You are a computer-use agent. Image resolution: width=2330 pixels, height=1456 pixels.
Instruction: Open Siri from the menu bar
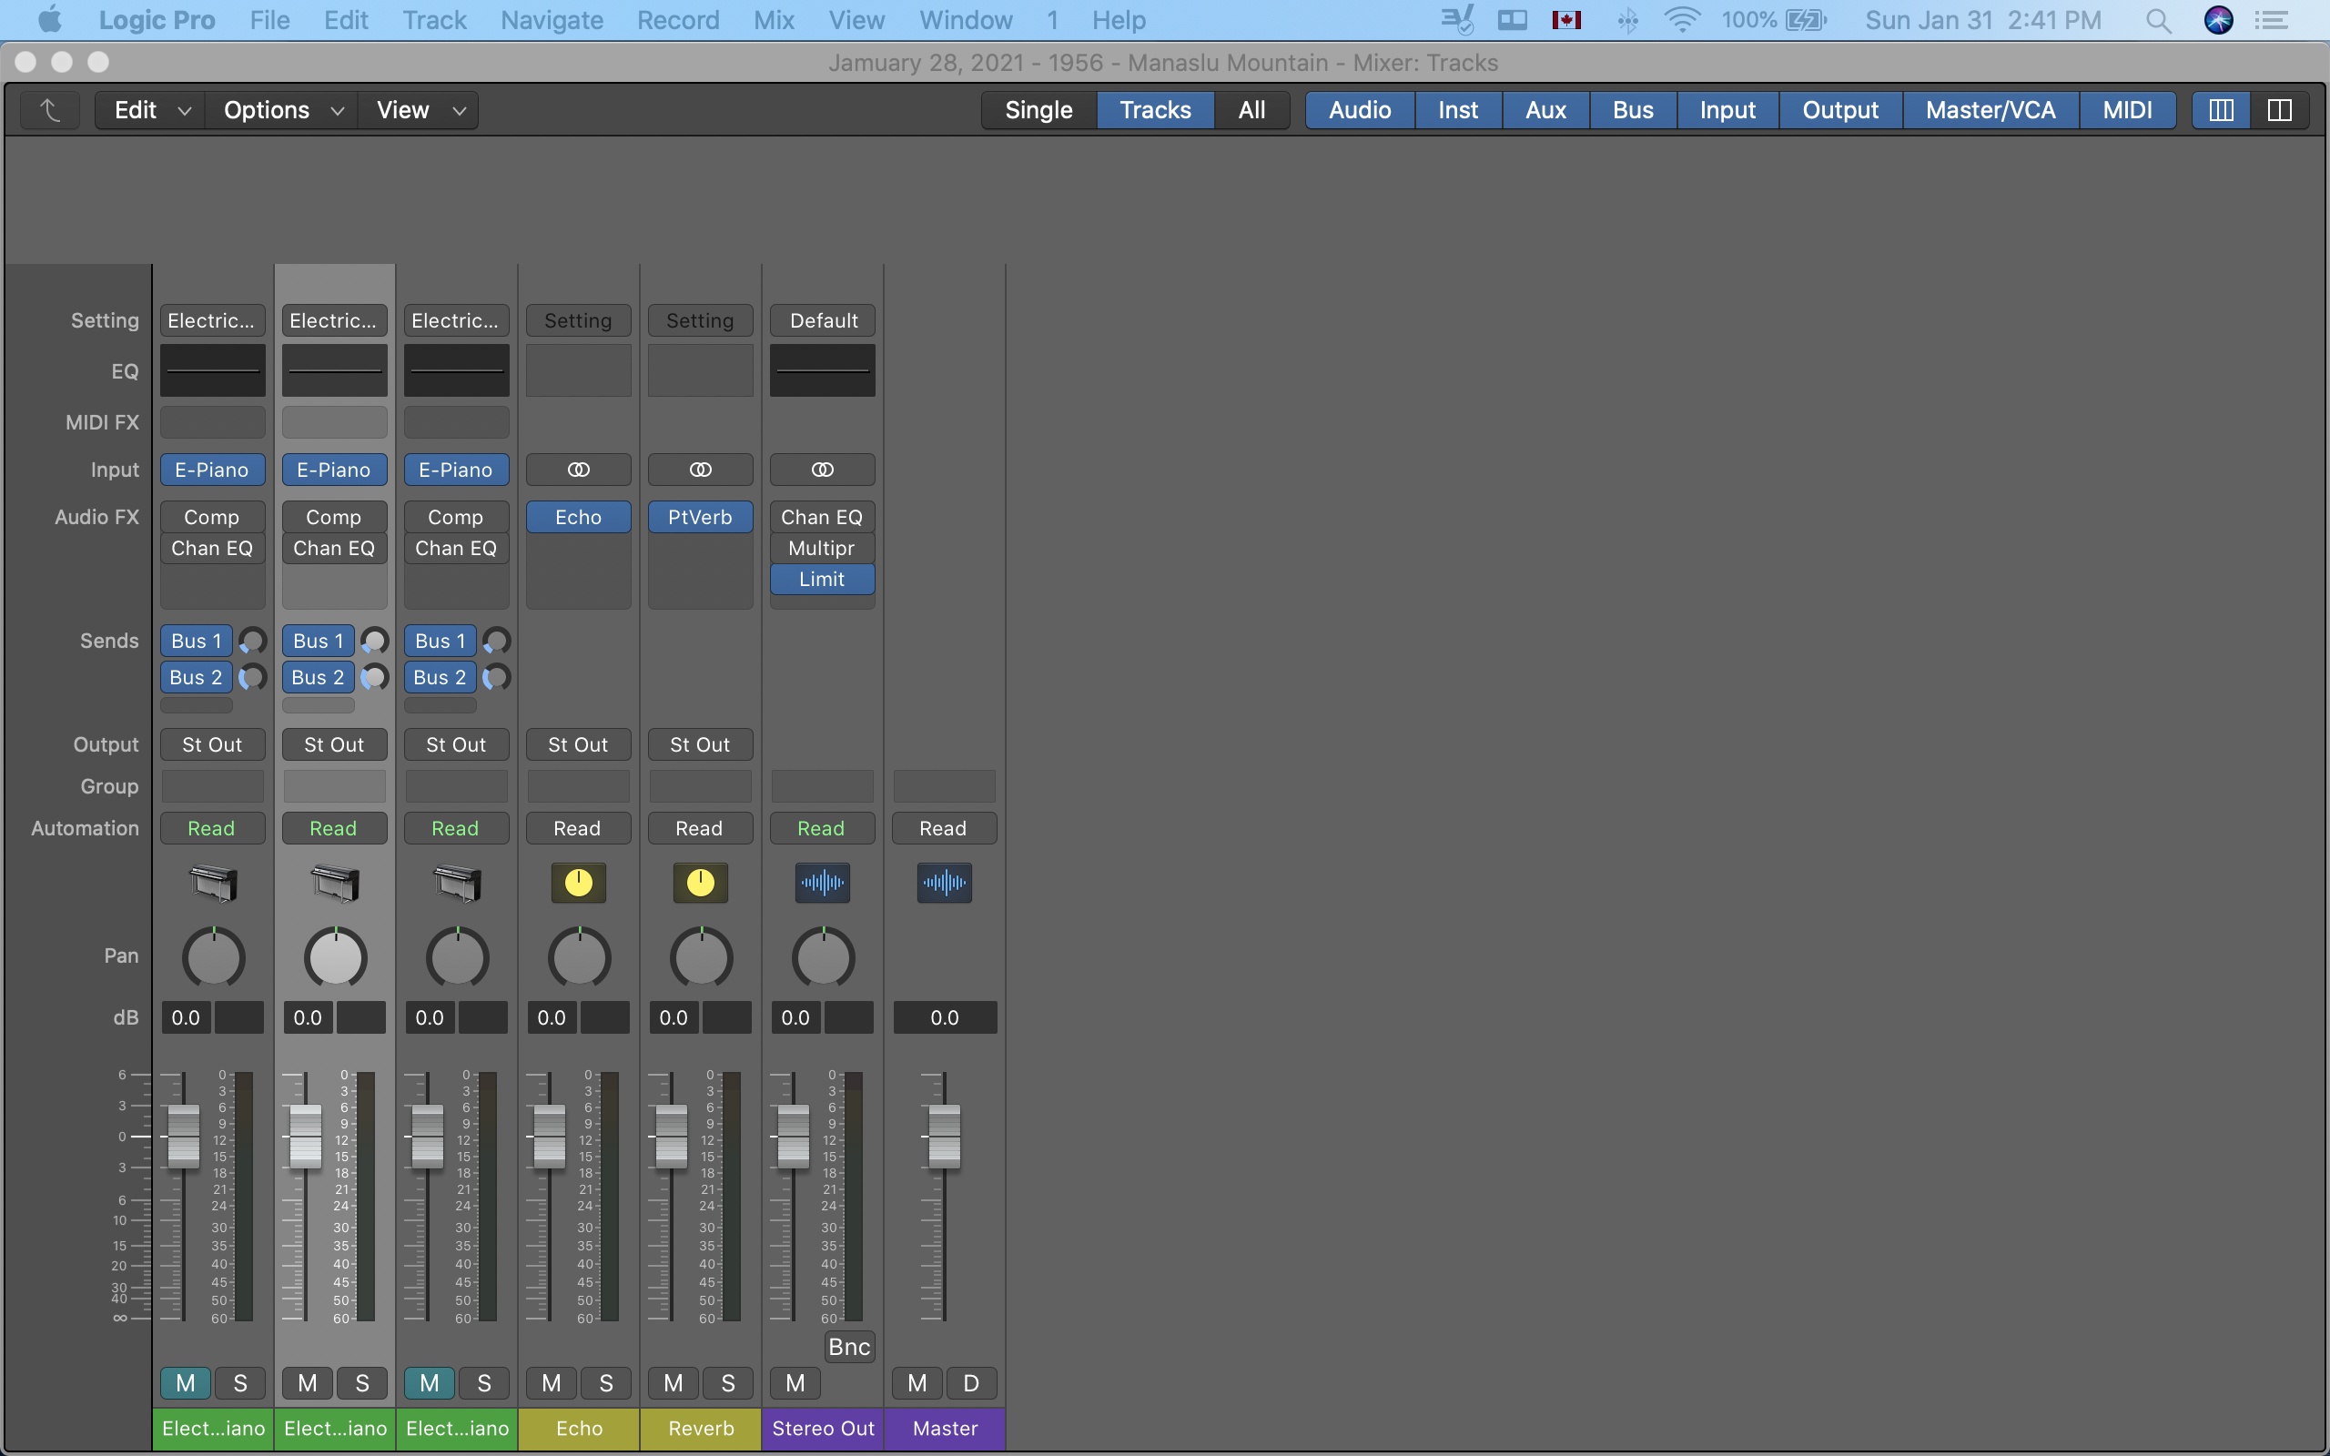pyautogui.click(x=2218, y=20)
